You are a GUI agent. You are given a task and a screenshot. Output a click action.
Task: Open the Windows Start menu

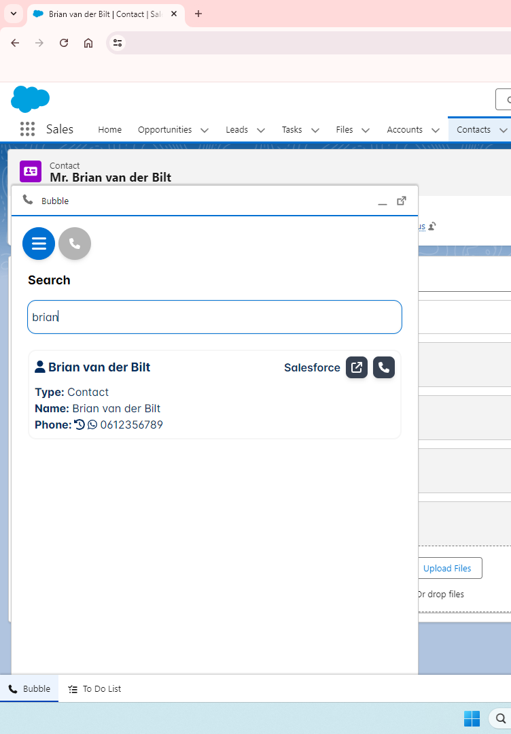(x=472, y=718)
